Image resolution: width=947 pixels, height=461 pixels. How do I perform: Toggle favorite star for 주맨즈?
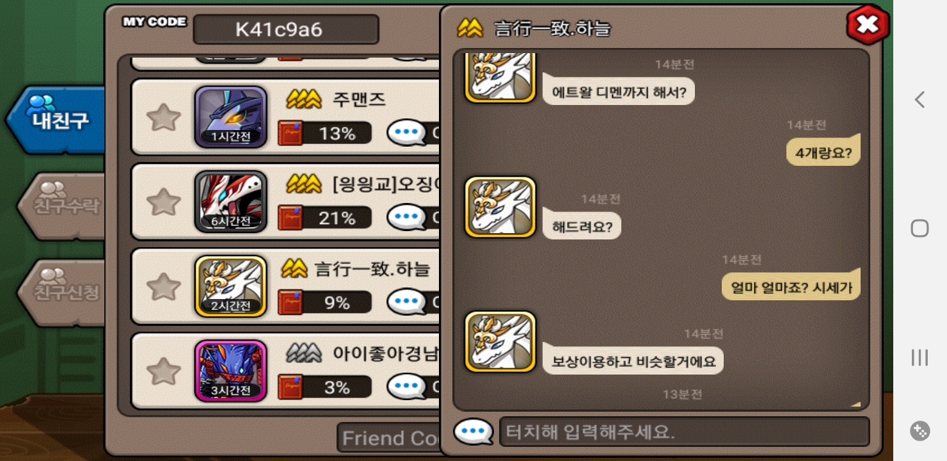pos(164,117)
